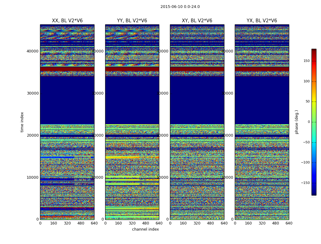Click the "320" x-axis tick below the XX panel
Image resolution: width=321 pixels, height=244 pixels.
click(x=67, y=223)
